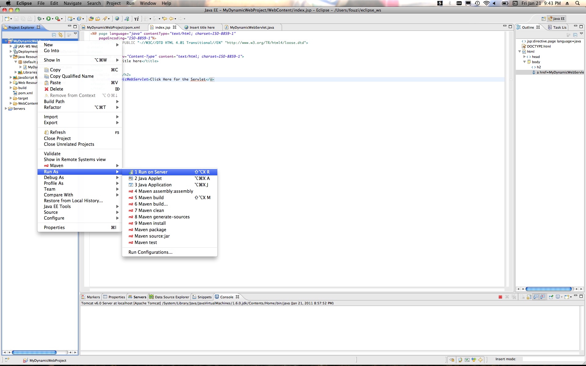Screen dimensions: 586x366
Task: Click the Display Selected Console icon
Action: point(558,297)
